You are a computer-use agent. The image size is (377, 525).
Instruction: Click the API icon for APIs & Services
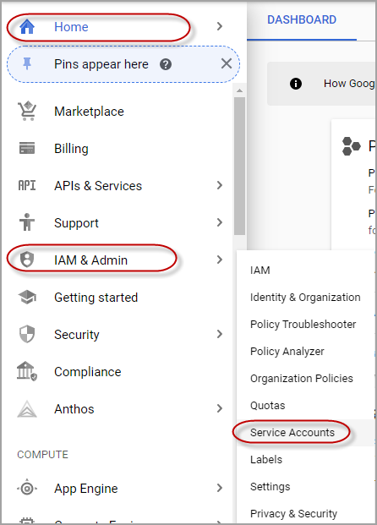coord(27,185)
